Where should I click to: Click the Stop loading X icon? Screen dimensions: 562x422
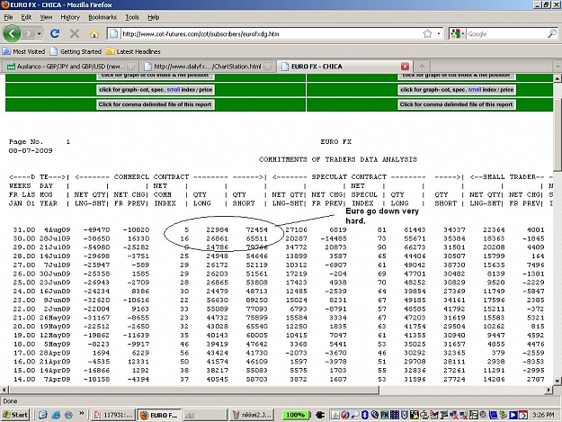point(75,33)
